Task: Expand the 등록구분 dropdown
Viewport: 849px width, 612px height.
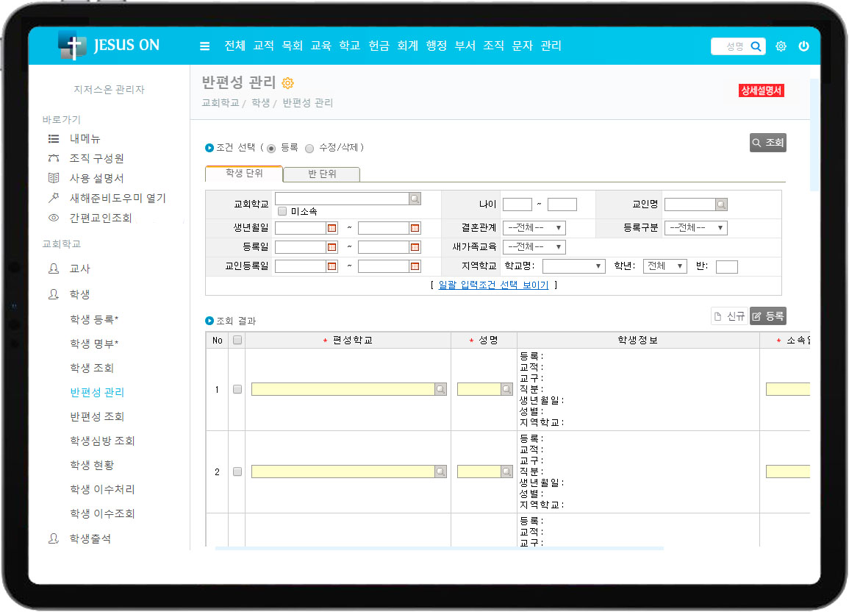Action: [695, 228]
